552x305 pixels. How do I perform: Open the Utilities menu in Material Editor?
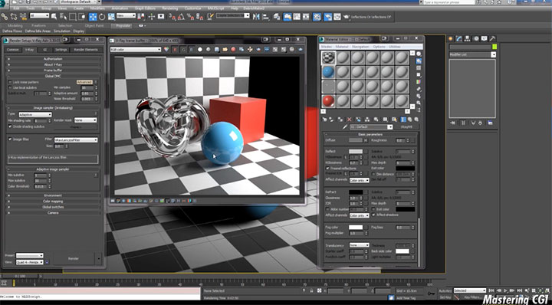tap(394, 47)
